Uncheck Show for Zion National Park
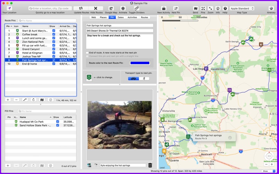Viewport: 279px width, 174px height. [x=53, y=42]
